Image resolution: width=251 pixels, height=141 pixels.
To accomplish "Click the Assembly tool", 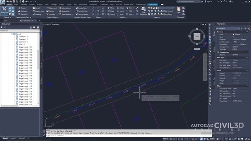I will [x=64, y=11].
